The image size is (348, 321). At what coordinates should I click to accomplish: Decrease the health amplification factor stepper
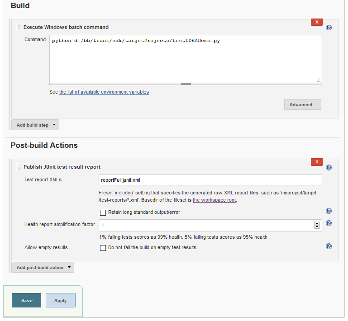(317, 227)
